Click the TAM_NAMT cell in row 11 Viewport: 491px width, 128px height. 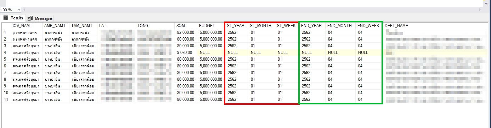[x=84, y=99]
